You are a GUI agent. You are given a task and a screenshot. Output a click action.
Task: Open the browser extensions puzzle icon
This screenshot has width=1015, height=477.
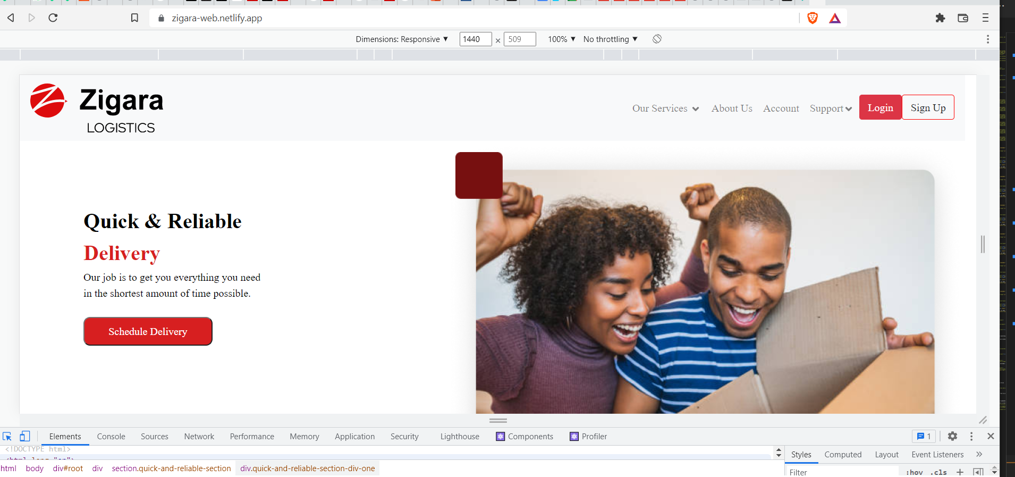pyautogui.click(x=940, y=18)
